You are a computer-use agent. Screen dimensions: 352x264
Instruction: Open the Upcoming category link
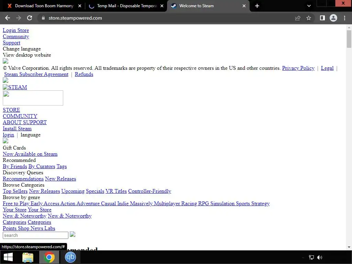[x=73, y=191]
